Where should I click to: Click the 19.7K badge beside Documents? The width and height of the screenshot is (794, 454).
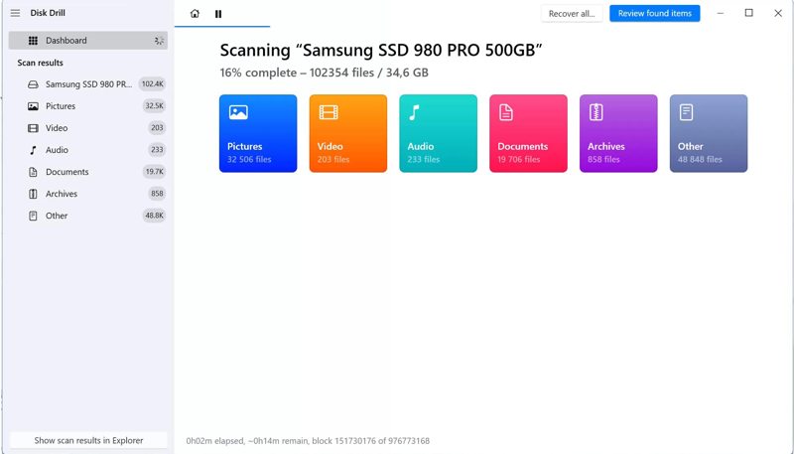tap(154, 172)
